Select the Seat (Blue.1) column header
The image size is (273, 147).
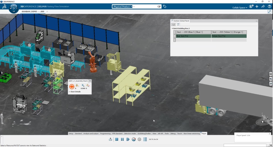click(194, 32)
